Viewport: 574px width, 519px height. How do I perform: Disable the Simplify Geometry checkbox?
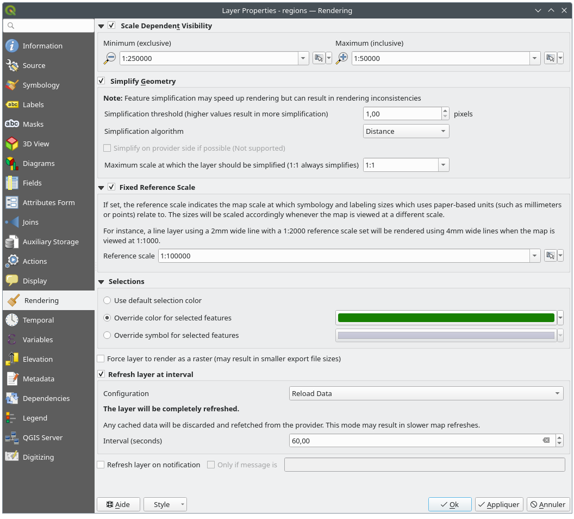click(101, 81)
